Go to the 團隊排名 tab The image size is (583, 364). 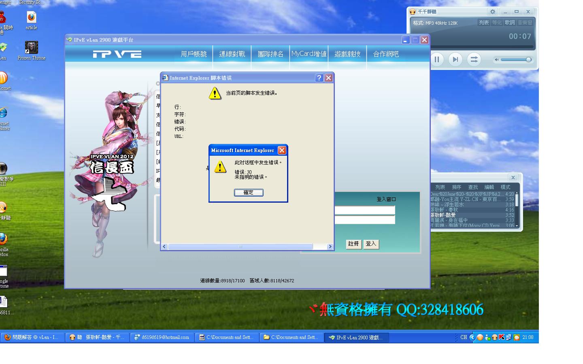[x=270, y=54]
